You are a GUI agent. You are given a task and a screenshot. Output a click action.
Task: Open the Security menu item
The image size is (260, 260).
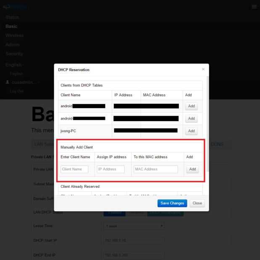point(14,54)
